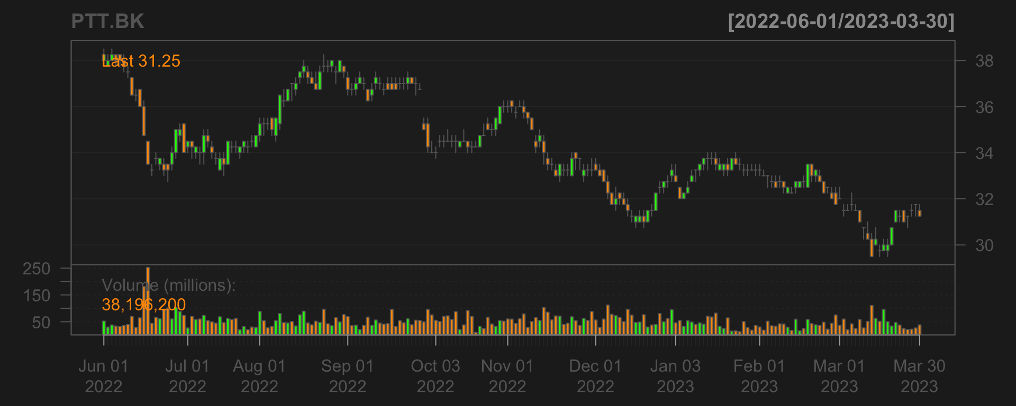Click the 38 price axis label
Viewport: 1016px width, 406px height.
point(984,61)
